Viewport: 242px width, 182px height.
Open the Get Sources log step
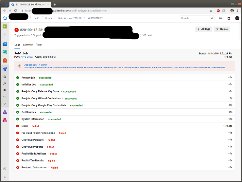pyautogui.click(x=125, y=112)
